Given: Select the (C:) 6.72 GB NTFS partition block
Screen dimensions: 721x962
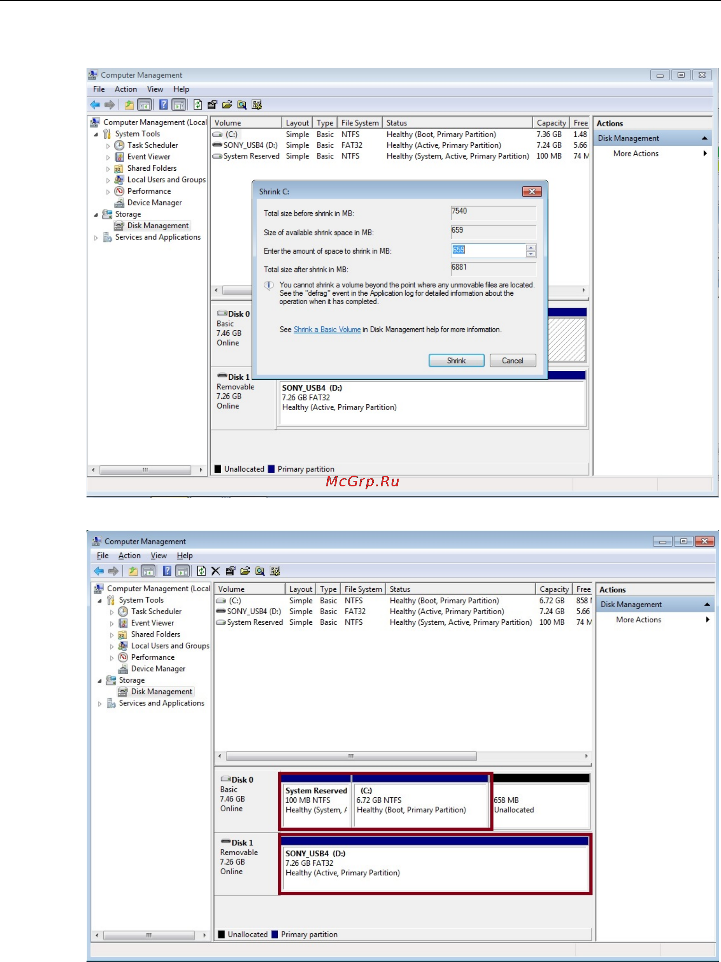Looking at the screenshot, I should pos(421,801).
